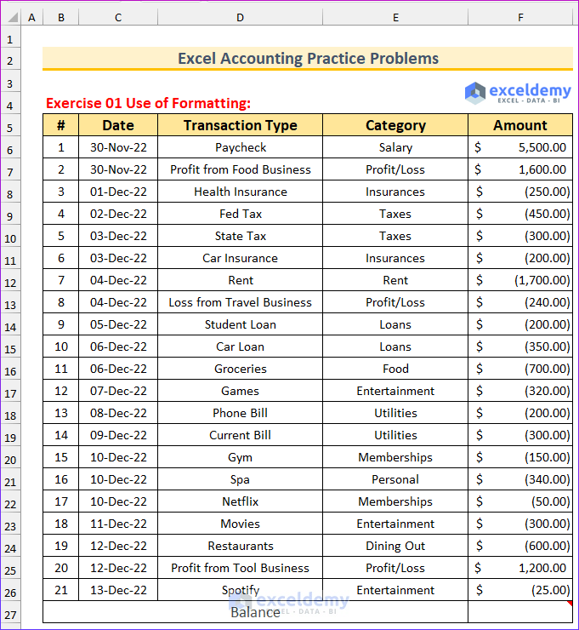Select the Restaurants cell
Image resolution: width=579 pixels, height=630 pixels.
(240, 546)
